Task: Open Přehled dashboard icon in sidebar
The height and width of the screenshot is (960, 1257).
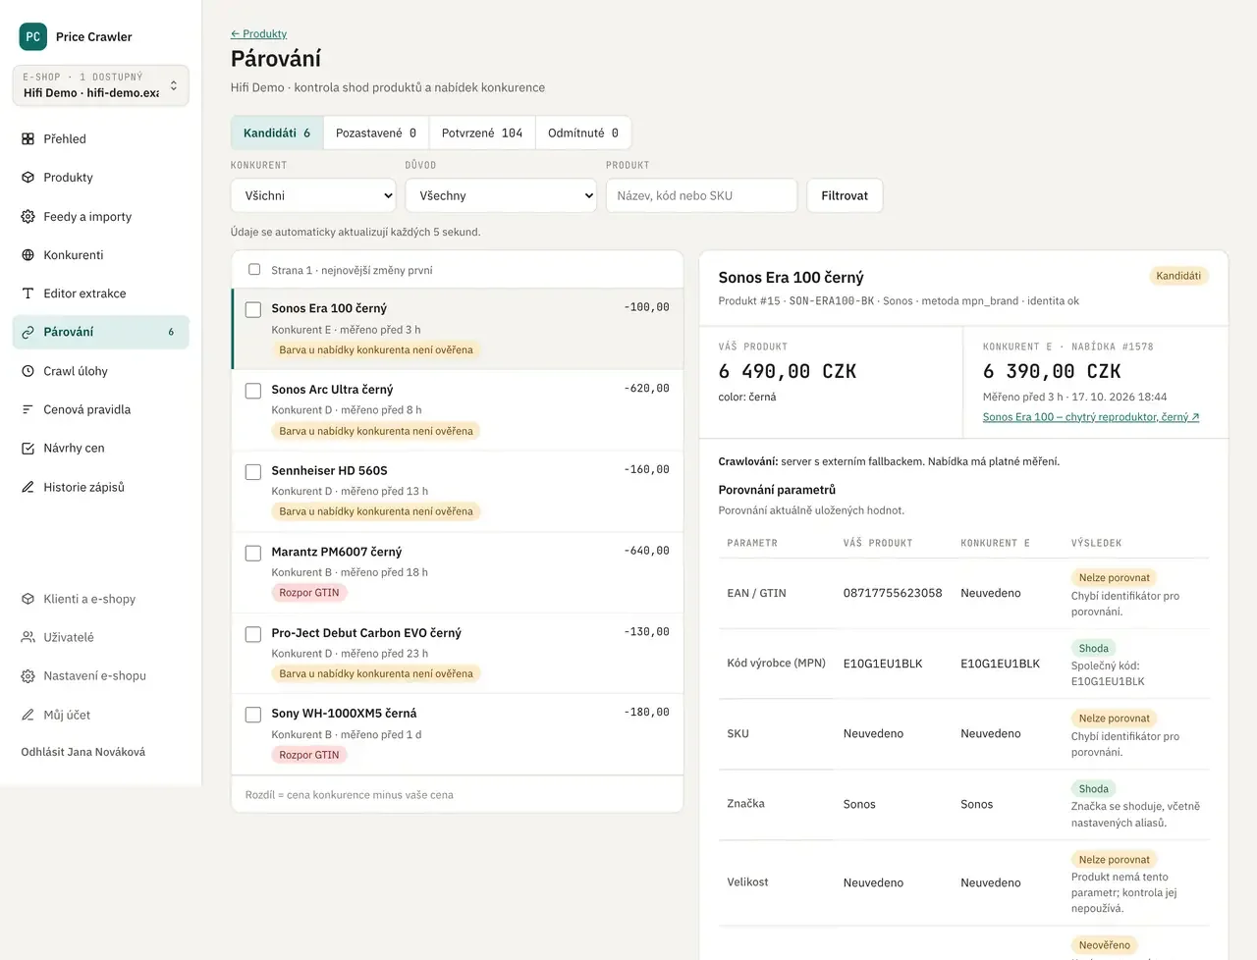Action: [27, 138]
